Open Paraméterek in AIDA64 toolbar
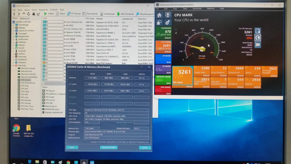This screenshot has width=291, height=164. (x=90, y=14)
